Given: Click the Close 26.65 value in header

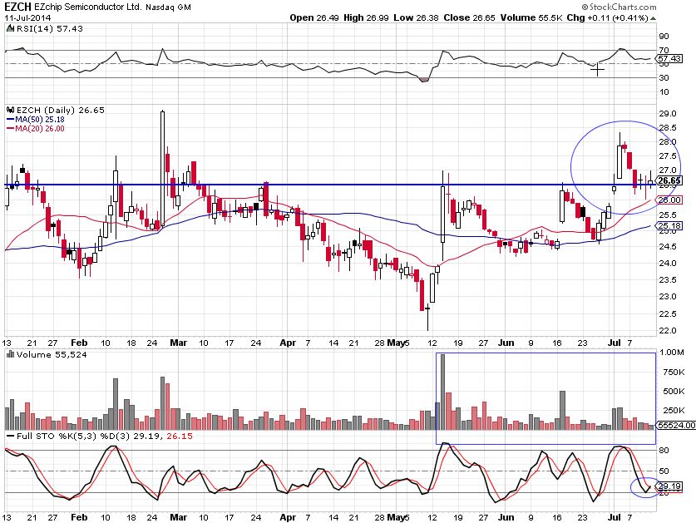Looking at the screenshot, I should click(469, 18).
